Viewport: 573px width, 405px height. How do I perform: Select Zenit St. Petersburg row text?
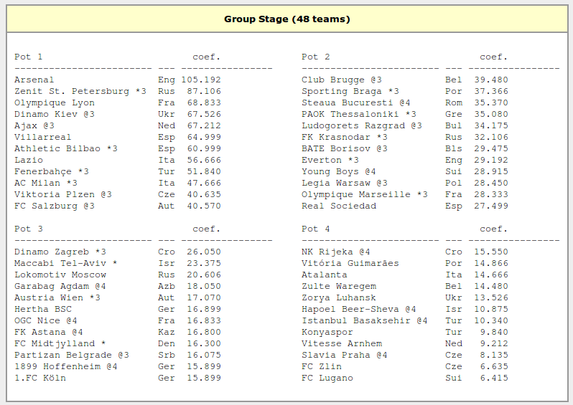point(118,91)
